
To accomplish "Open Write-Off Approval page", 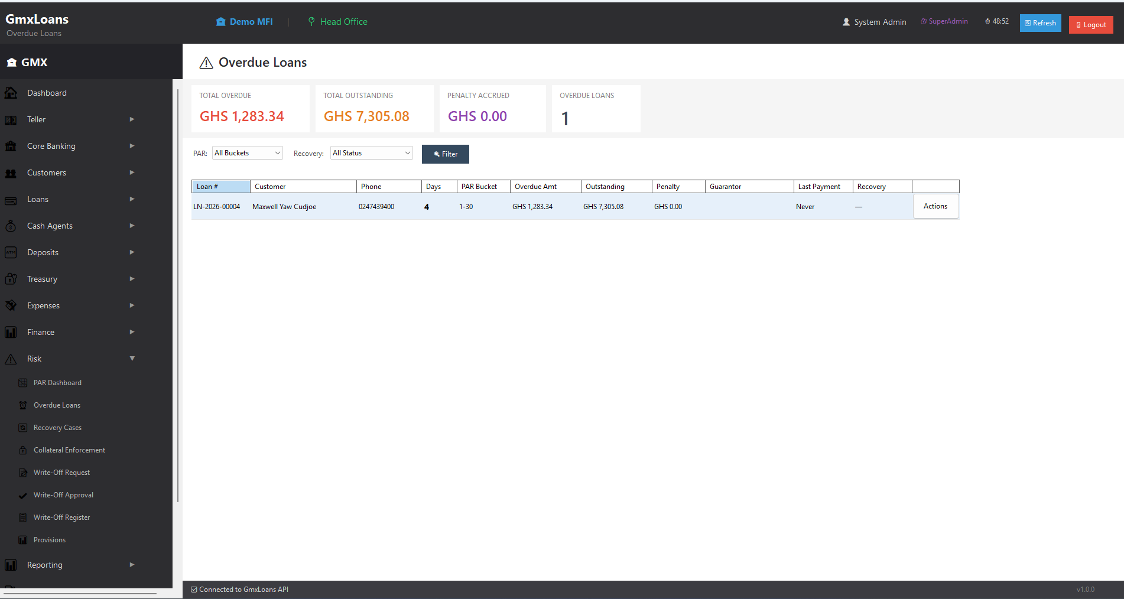I will click(x=63, y=495).
